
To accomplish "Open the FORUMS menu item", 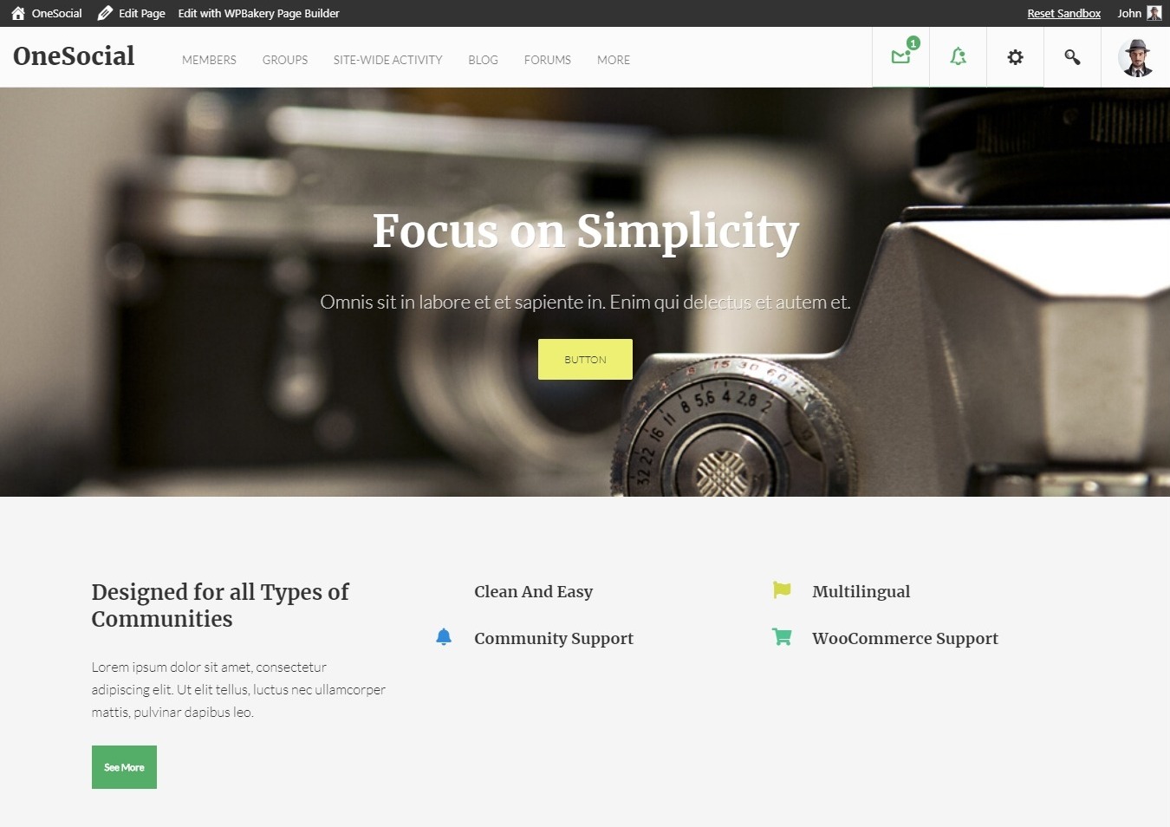I will pos(547,60).
